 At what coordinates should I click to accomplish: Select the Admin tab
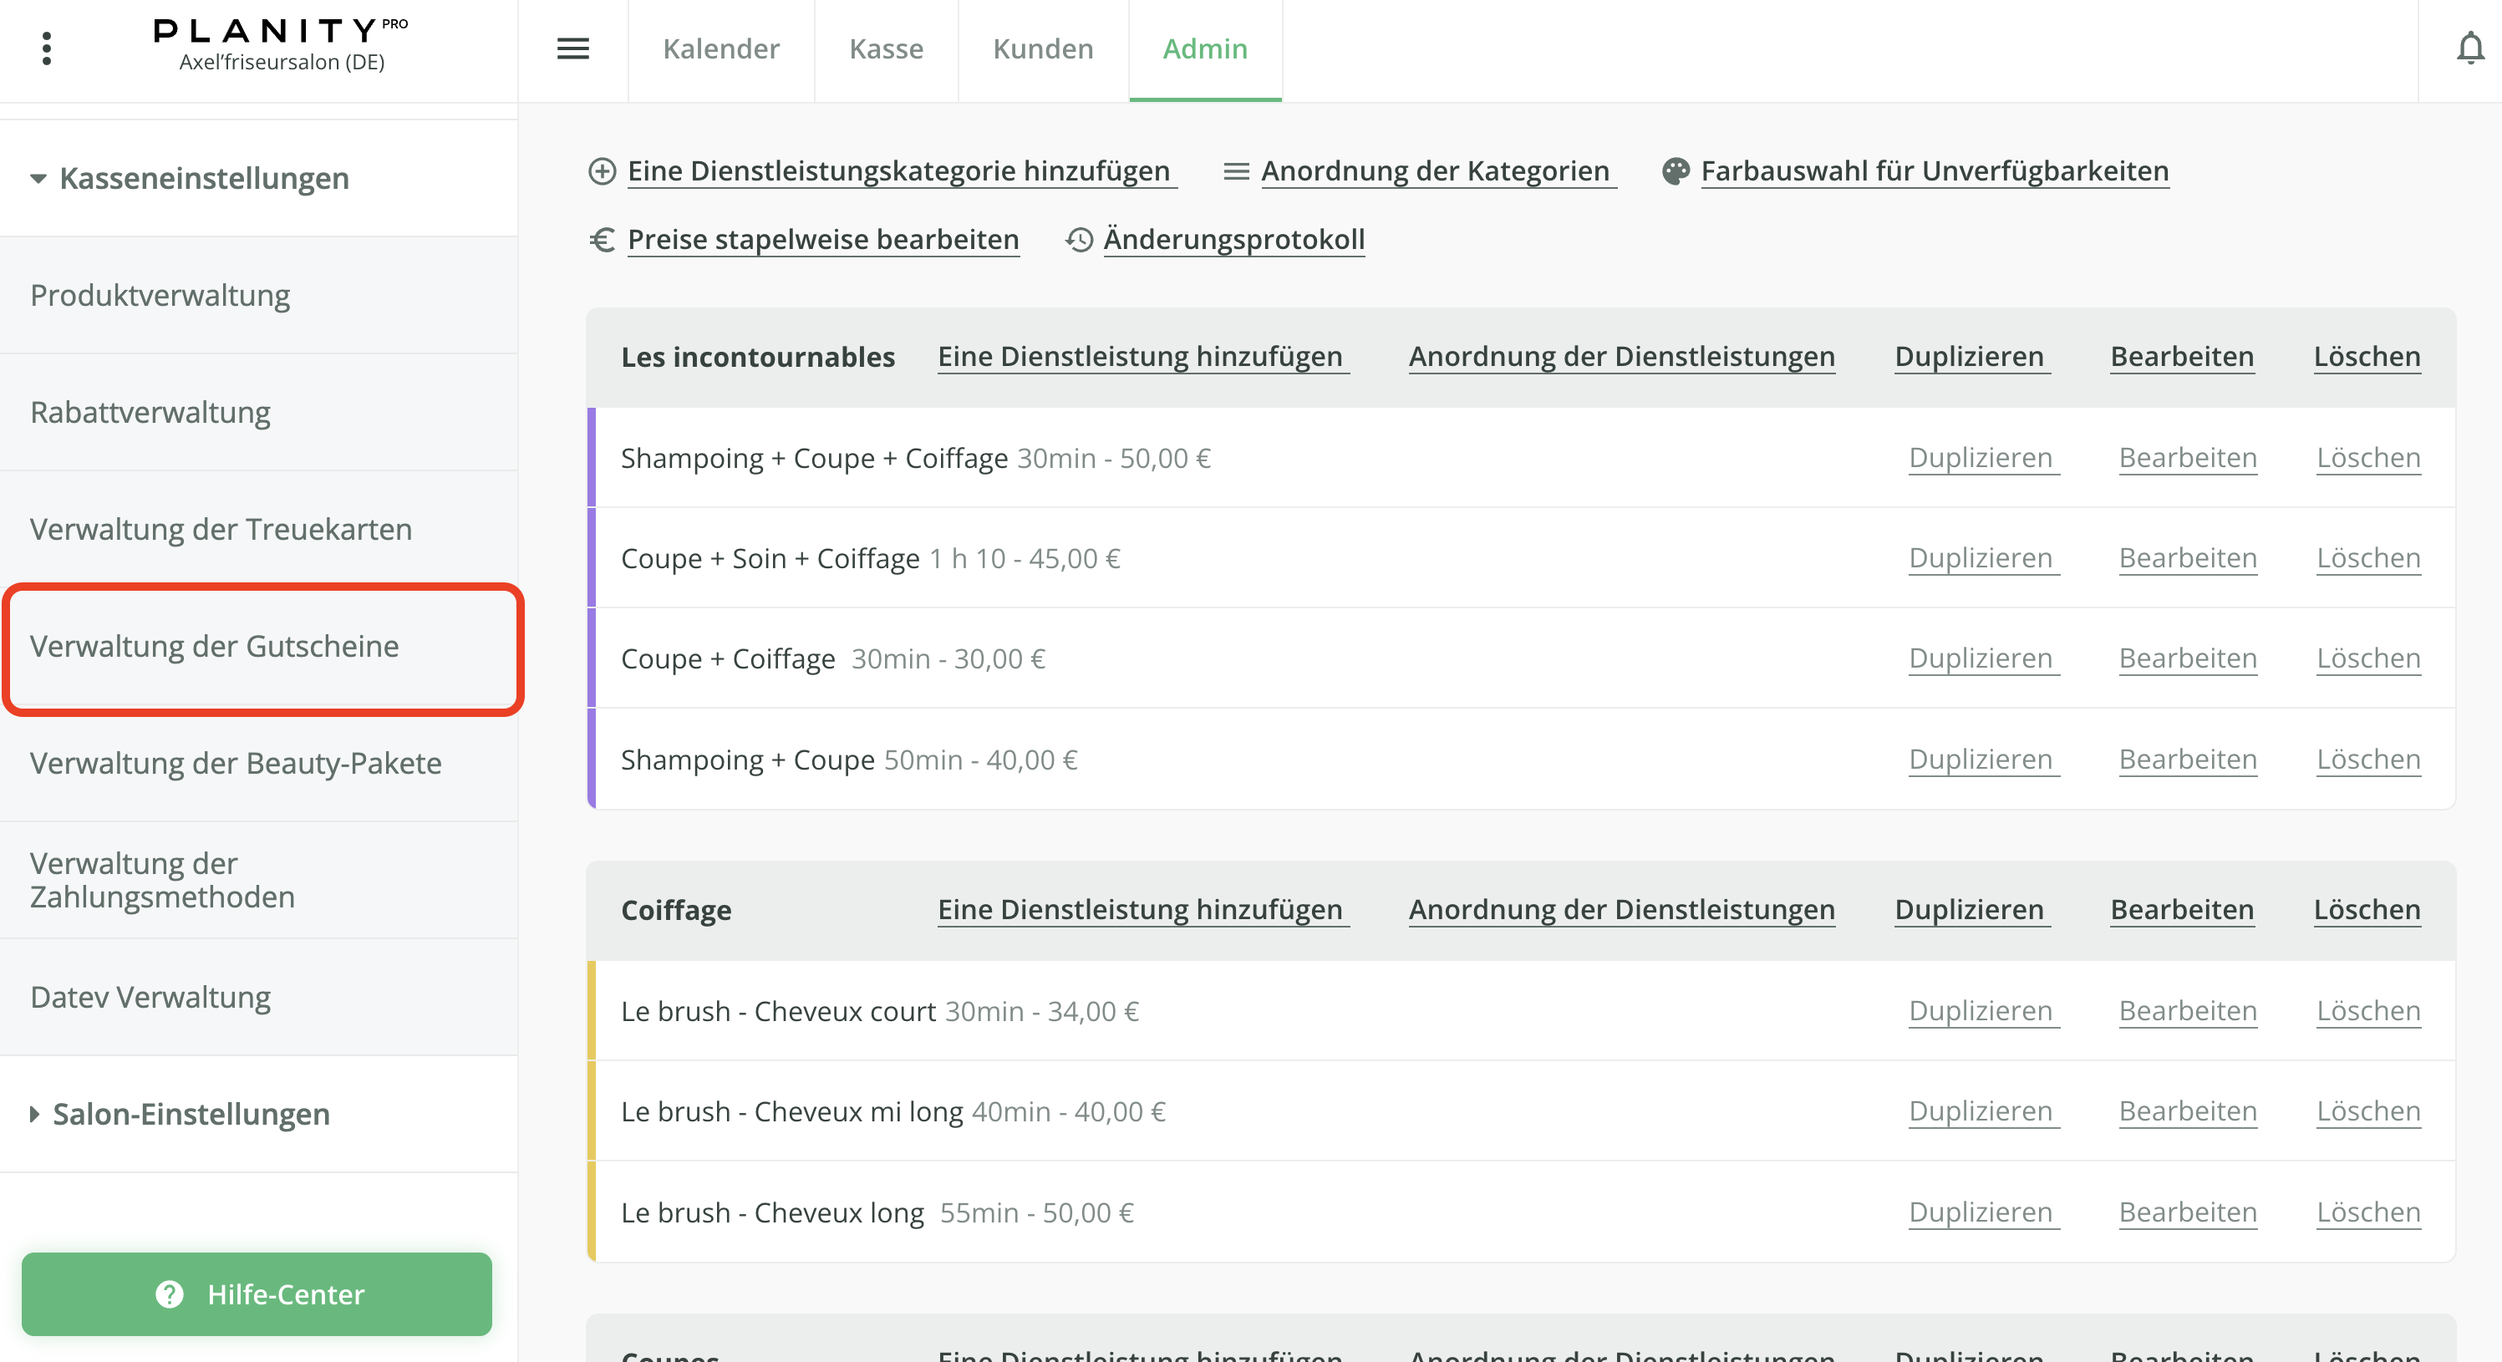1204,49
